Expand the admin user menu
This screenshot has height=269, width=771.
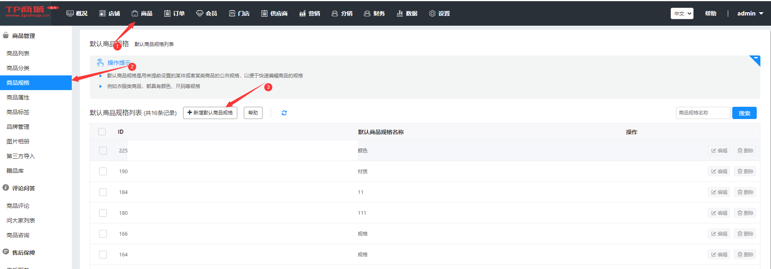(750, 13)
